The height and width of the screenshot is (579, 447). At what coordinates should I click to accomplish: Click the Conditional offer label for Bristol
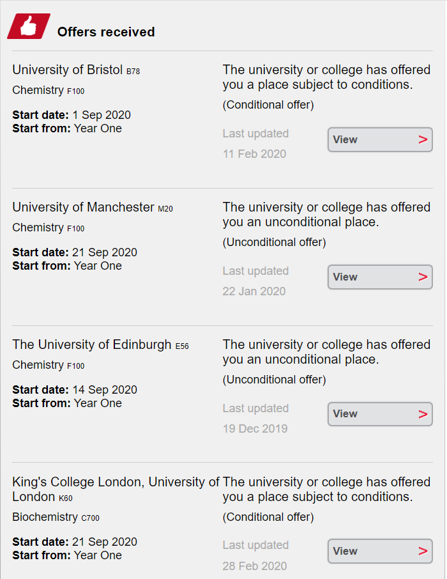(x=268, y=105)
